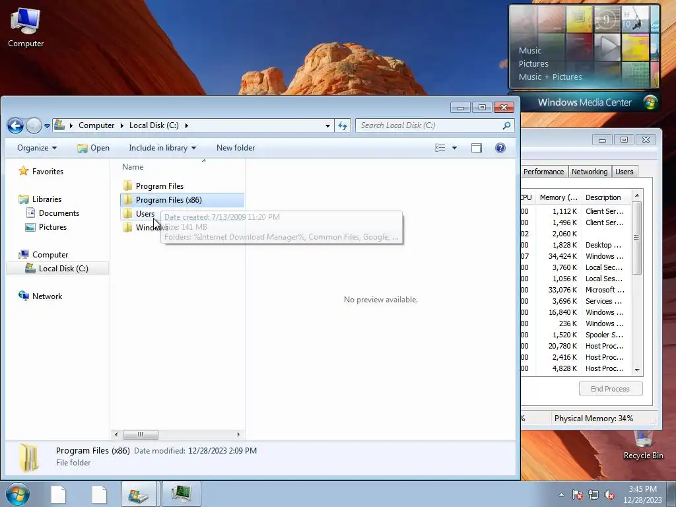Show hidden tray icons arrow
Viewport: 676px width, 507px height.
pyautogui.click(x=561, y=494)
